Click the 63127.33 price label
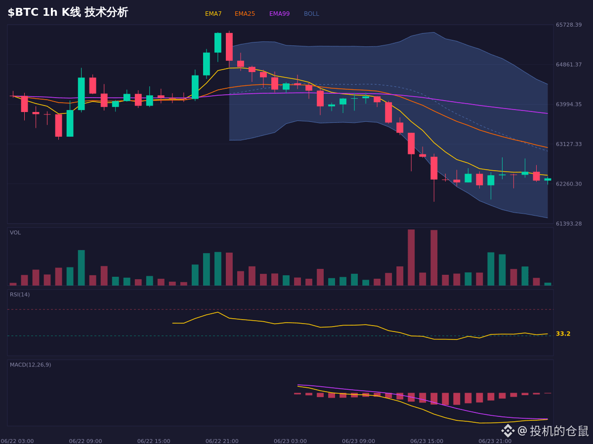This screenshot has width=593, height=444. [x=569, y=145]
